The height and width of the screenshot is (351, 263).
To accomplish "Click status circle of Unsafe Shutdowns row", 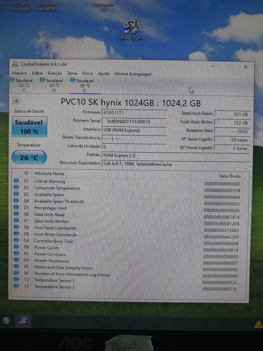I will click(16, 260).
